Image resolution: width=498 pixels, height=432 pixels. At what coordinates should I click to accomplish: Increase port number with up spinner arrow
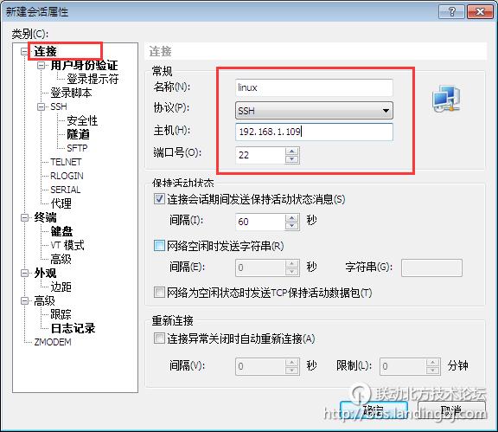(x=292, y=152)
